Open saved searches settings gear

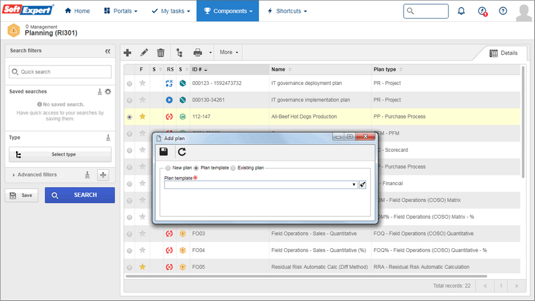pos(108,91)
